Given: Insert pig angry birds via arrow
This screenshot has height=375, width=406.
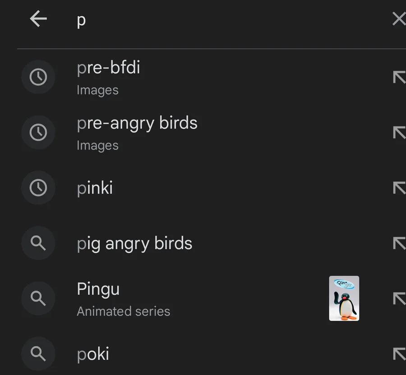Looking at the screenshot, I should (x=399, y=243).
